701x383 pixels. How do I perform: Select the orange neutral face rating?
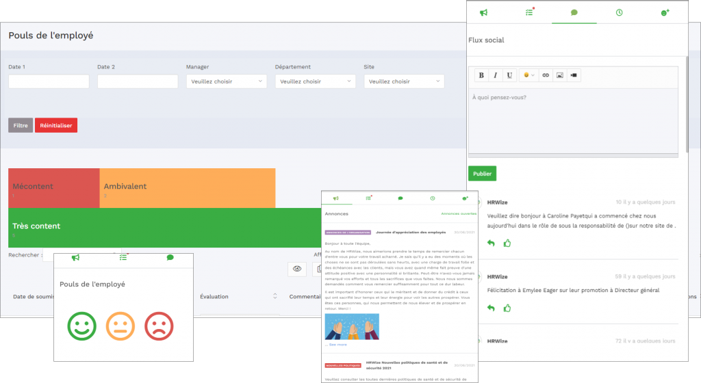point(120,326)
